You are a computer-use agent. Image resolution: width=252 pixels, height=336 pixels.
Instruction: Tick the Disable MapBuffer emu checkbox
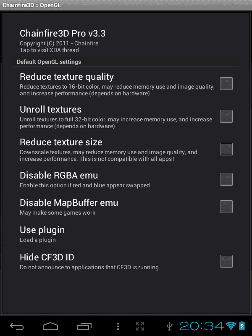tap(226, 207)
